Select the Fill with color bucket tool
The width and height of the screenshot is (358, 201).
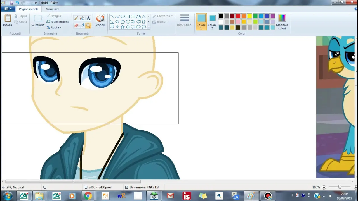82,18
